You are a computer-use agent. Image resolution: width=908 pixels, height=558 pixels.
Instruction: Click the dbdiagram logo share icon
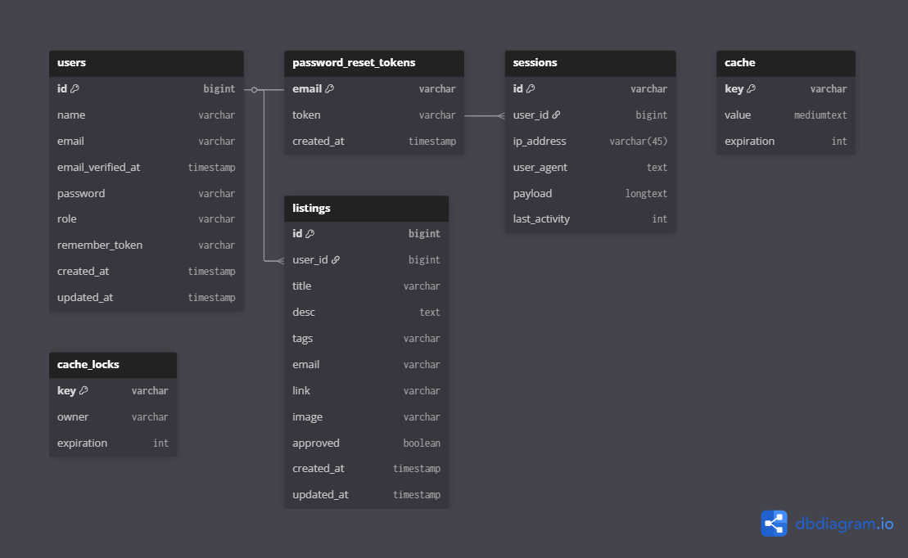click(774, 524)
